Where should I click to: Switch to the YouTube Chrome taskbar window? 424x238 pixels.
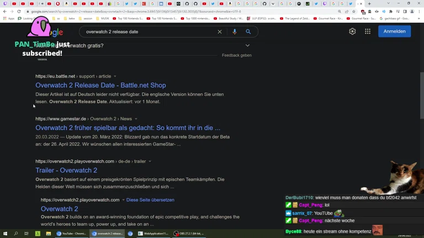(71, 234)
